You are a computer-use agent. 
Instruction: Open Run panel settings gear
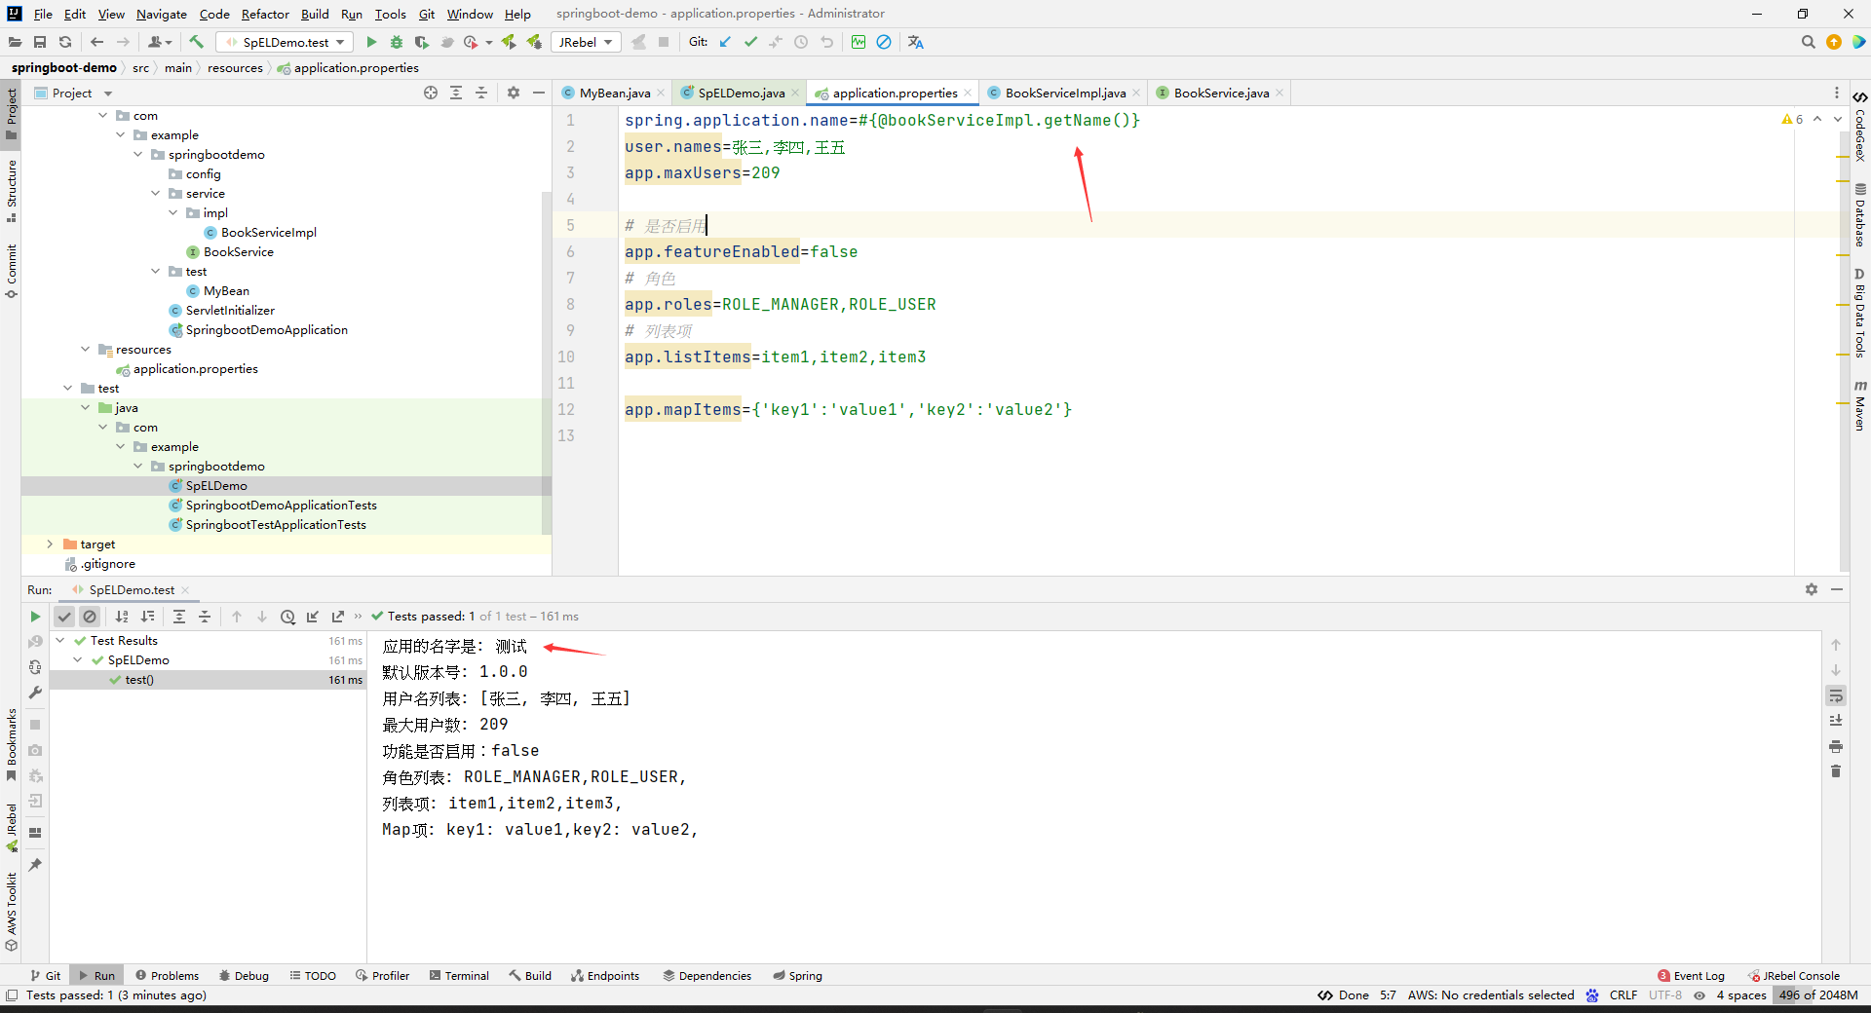click(x=1812, y=589)
